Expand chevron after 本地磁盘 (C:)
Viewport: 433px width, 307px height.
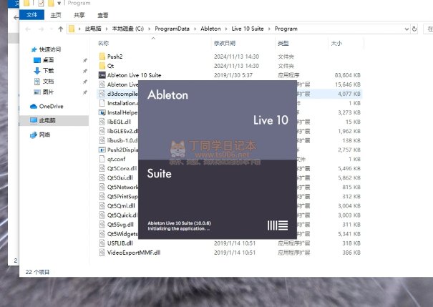click(x=149, y=29)
